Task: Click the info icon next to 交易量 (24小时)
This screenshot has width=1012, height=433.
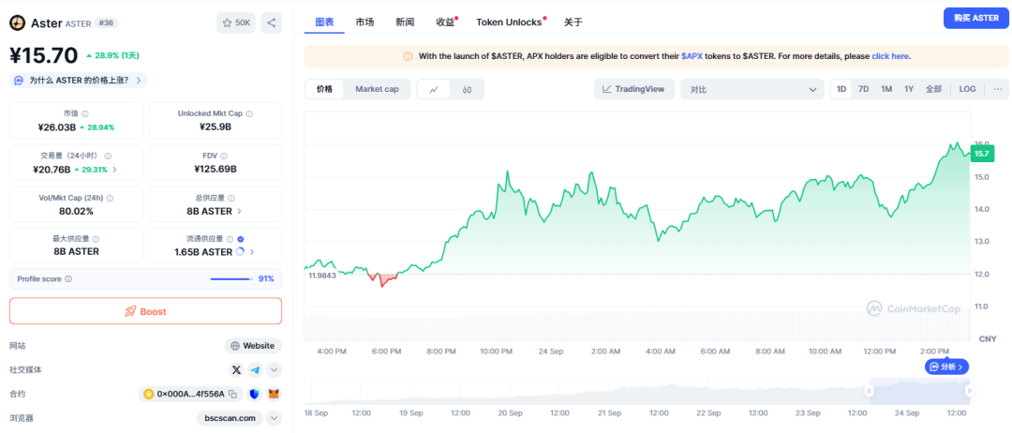Action: (x=108, y=156)
